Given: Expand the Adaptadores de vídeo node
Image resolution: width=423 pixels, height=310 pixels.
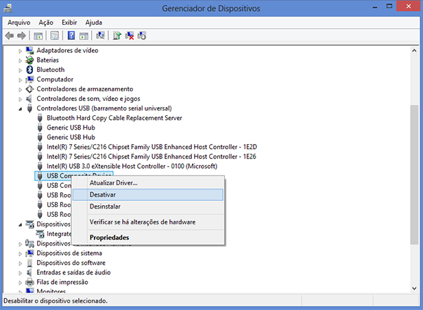Looking at the screenshot, I should pyautogui.click(x=21, y=51).
